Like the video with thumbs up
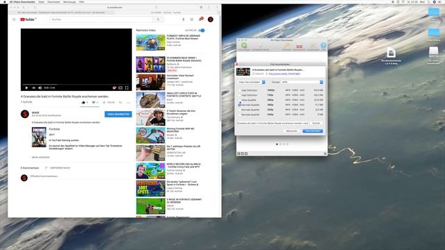Screen dimensions: 445x250 click(84, 102)
